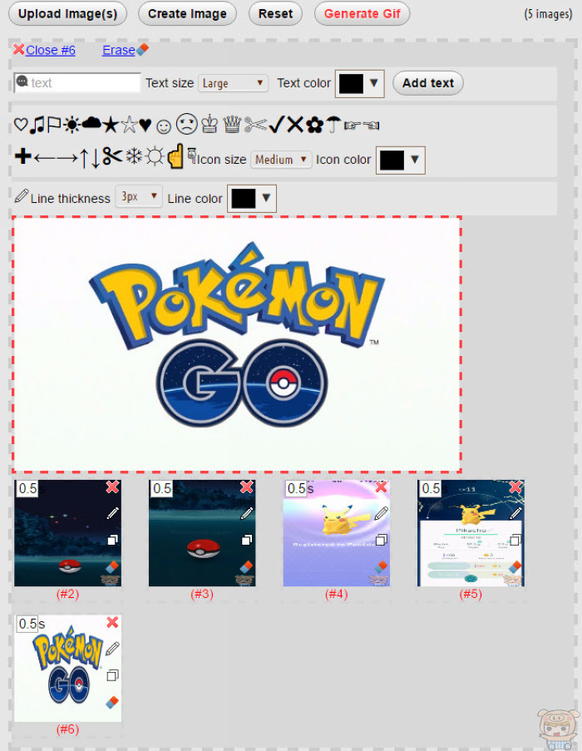Screen dimensions: 582x751
Task: Delete frame #6 with red X
Action: (112, 622)
